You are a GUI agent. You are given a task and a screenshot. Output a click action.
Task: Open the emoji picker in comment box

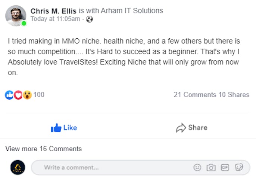197,168
